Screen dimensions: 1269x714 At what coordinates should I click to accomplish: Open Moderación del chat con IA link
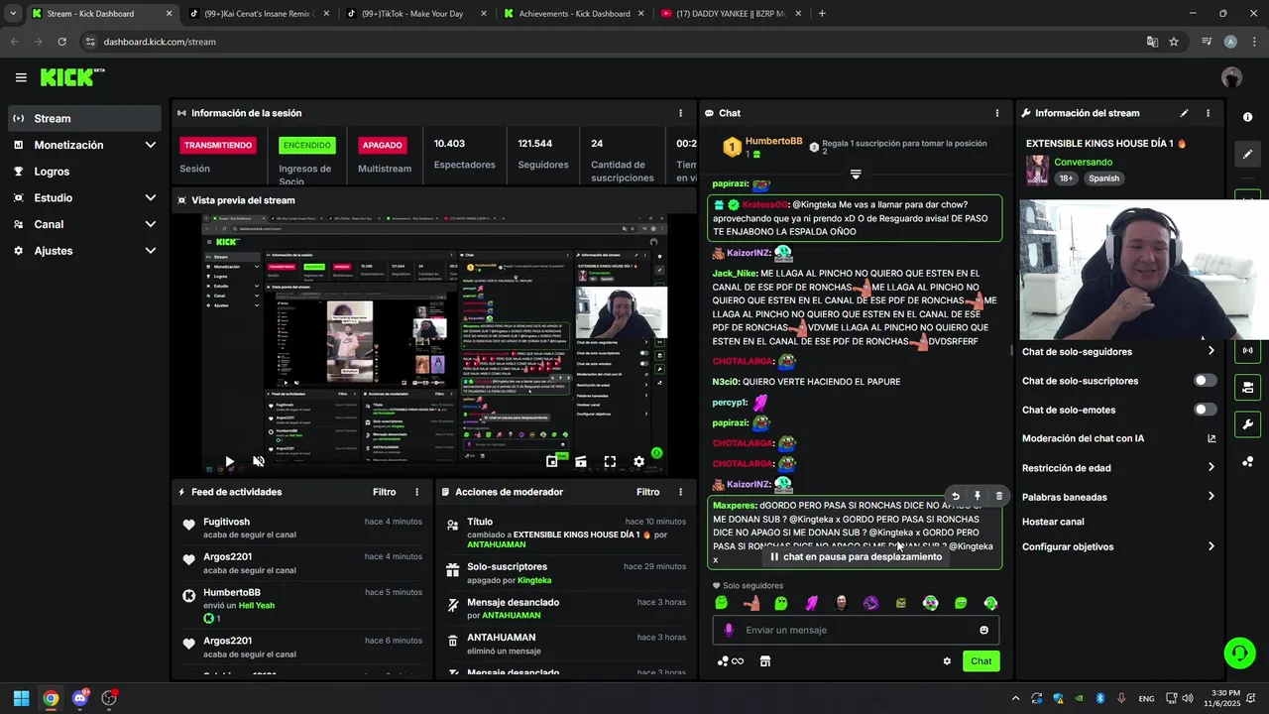[x=1118, y=438]
